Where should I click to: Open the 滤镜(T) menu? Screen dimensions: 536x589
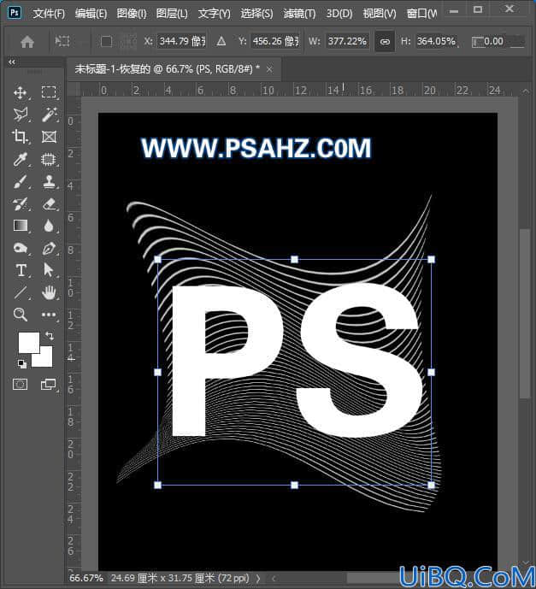pos(299,14)
